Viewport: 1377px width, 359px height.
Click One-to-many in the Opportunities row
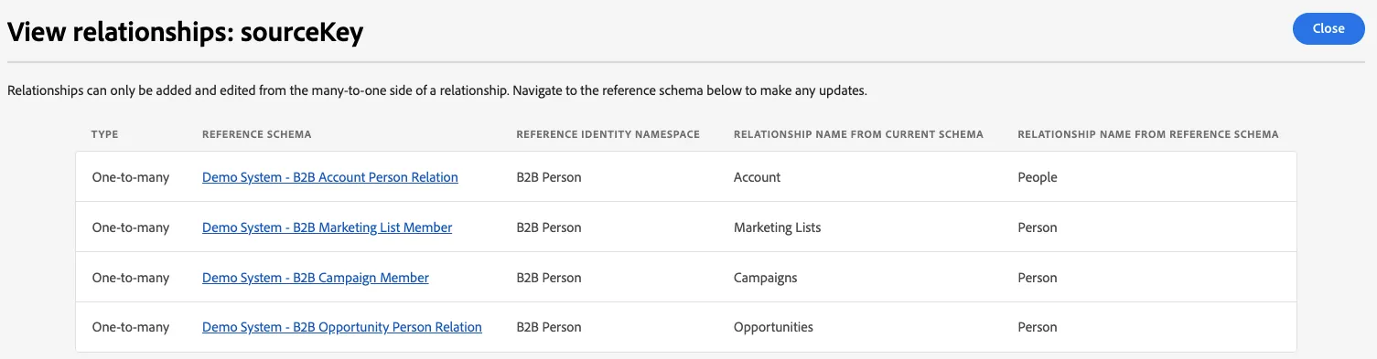click(x=131, y=327)
